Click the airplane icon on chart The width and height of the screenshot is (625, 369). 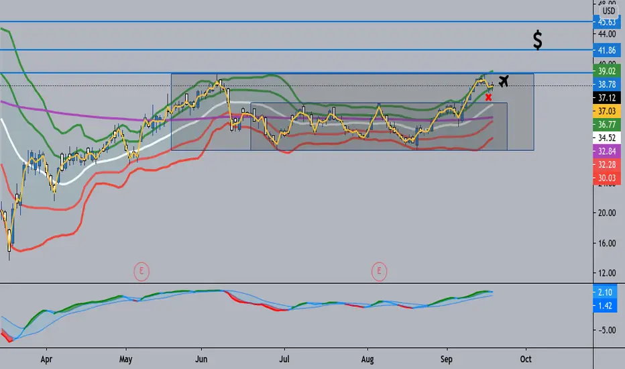pos(504,81)
